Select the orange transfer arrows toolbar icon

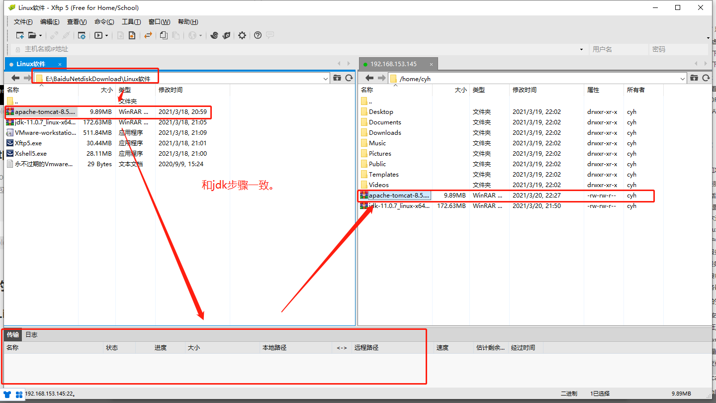[x=148, y=35]
